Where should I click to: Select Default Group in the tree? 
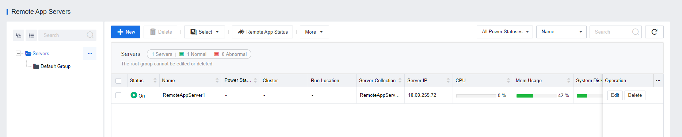coord(56,66)
